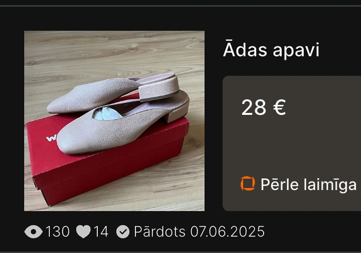Click the 14 likes count
The image size is (361, 253).
(x=101, y=232)
